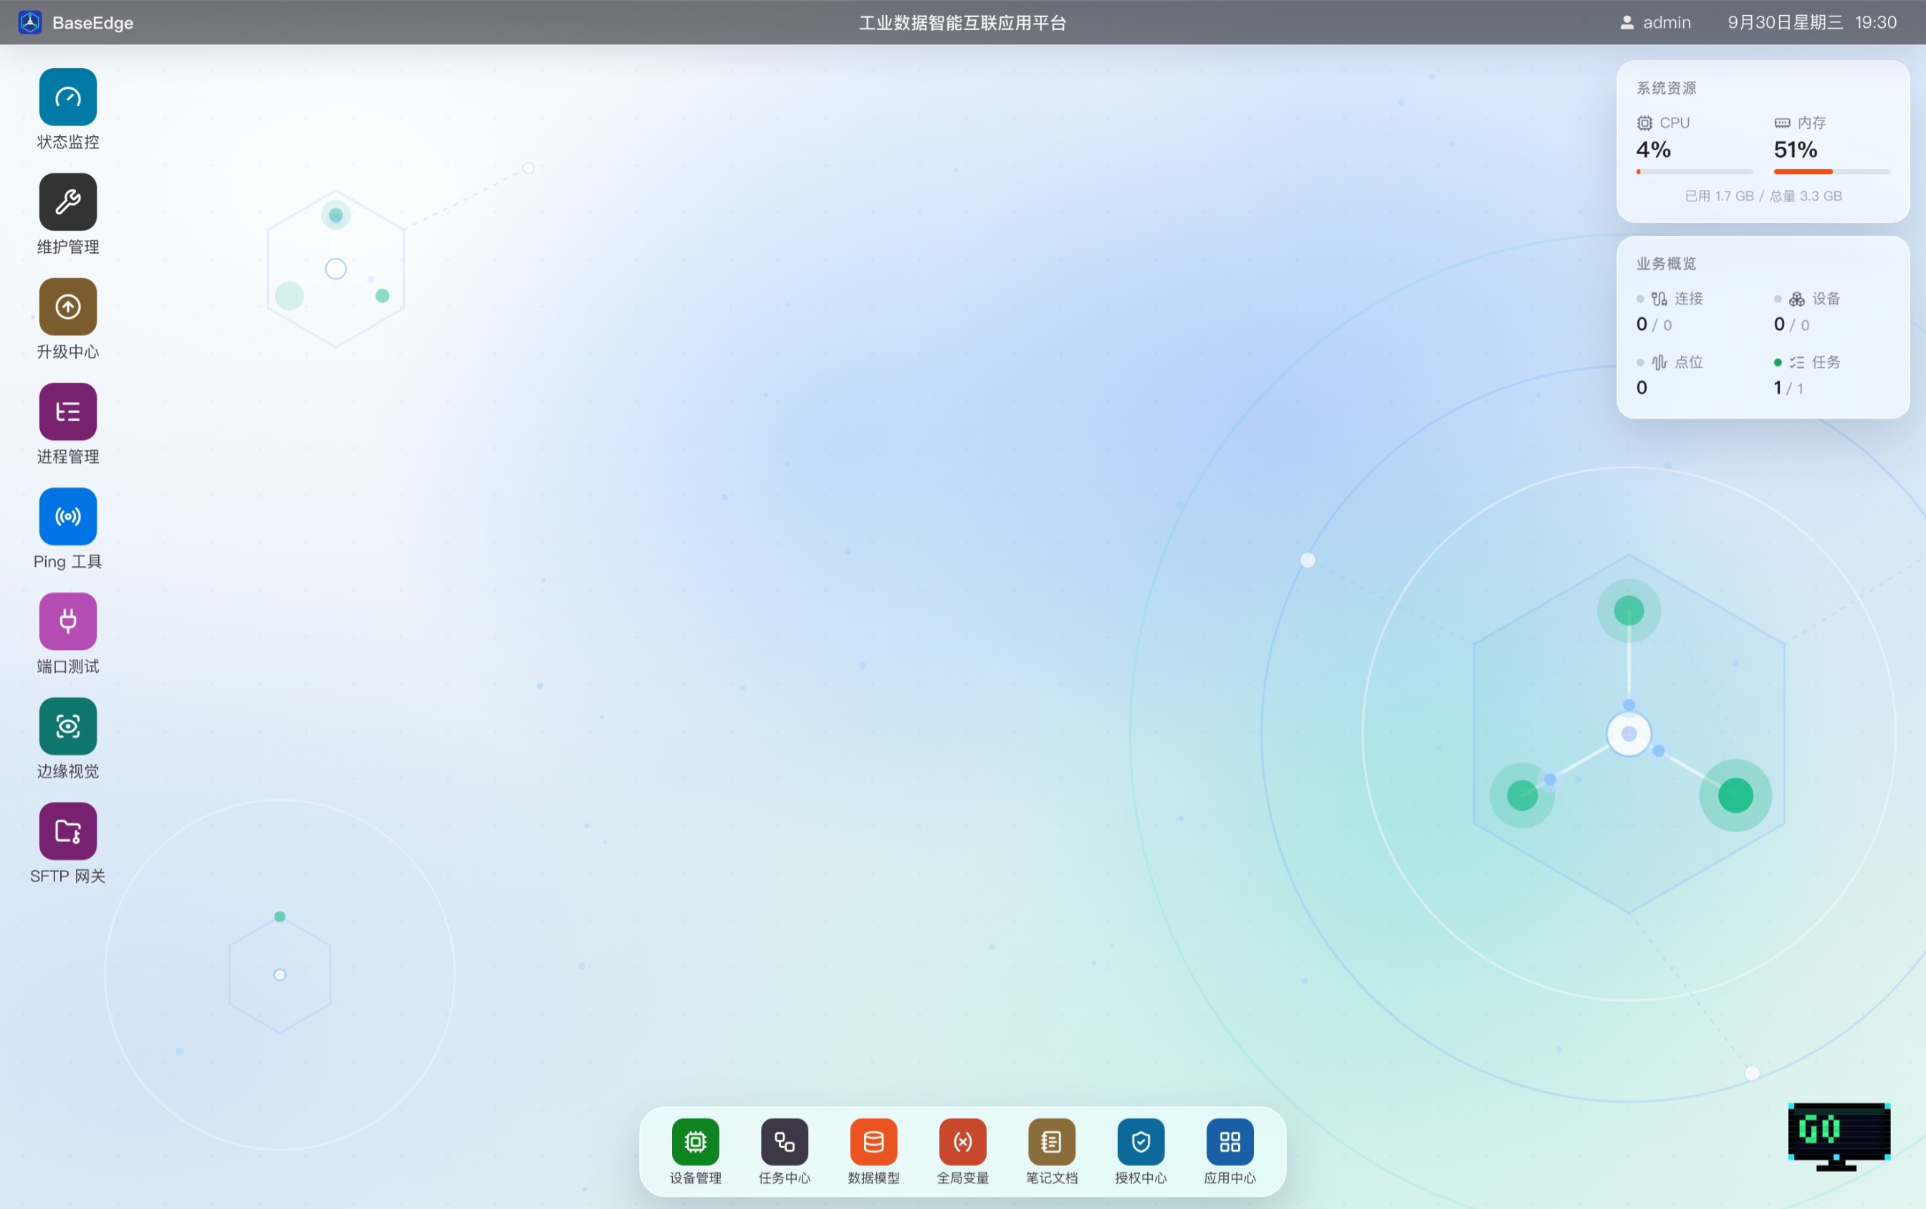Image resolution: width=1926 pixels, height=1209 pixels.
Task: Open 应用中心 app center grid icon
Action: point(1230,1141)
